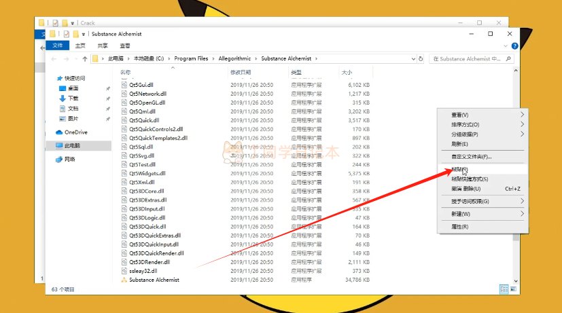
Task: Click the Qt5Gui.dll file icon
Action: (x=124, y=85)
